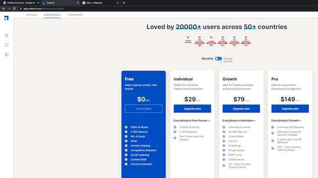Click the checkmark beside Social Listening
The width and height of the screenshot is (318, 178).
(x=126, y=155)
